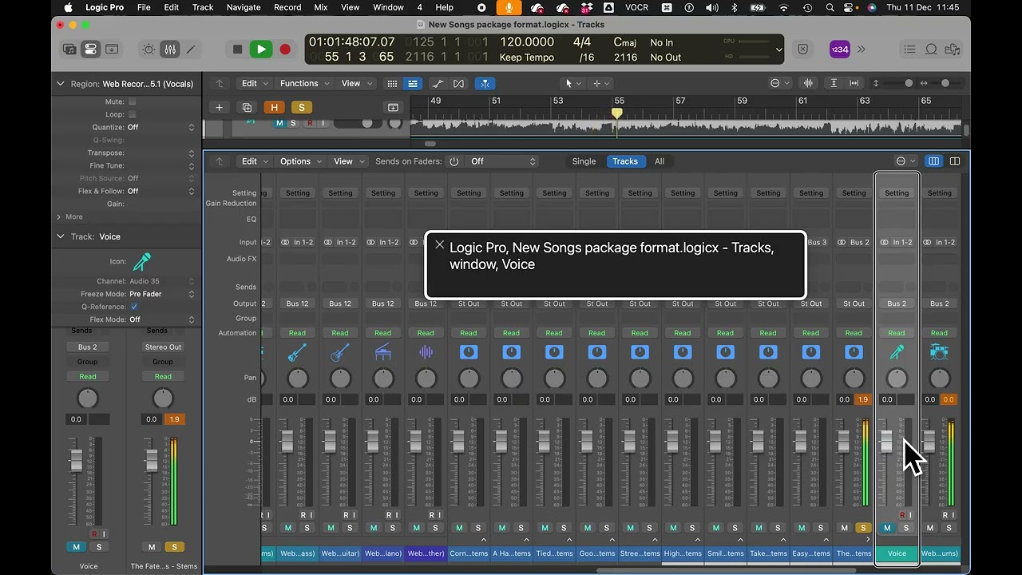The image size is (1022, 575).
Task: Toggle the Sends on Faders power button
Action: 454,161
